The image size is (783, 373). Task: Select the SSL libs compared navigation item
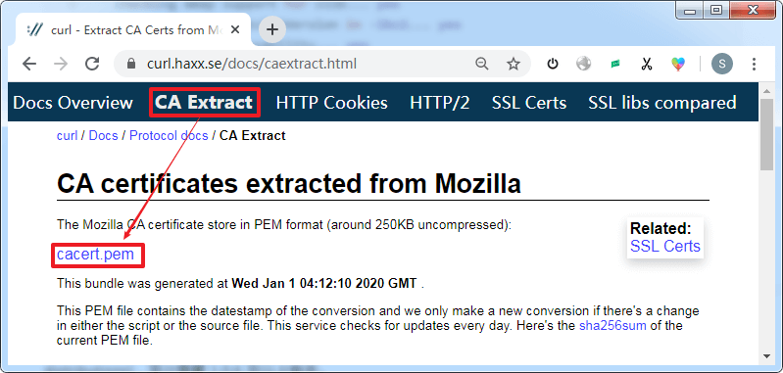pos(662,103)
